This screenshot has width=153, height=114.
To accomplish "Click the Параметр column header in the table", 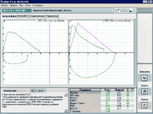I will (85, 90).
